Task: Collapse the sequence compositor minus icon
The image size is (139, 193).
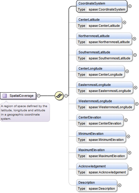Action: 66,96
